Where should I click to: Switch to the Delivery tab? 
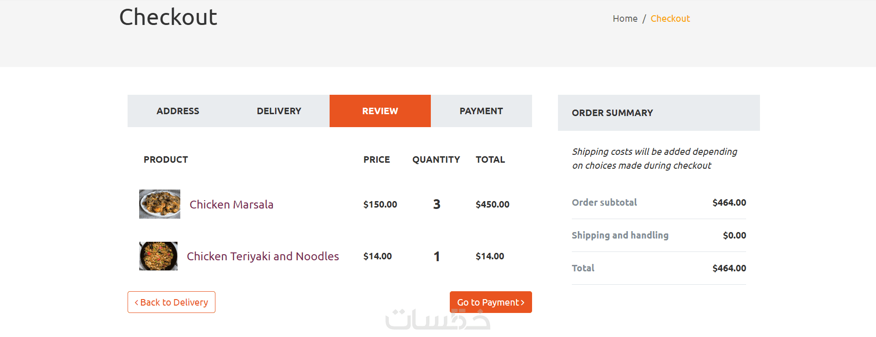click(x=279, y=111)
